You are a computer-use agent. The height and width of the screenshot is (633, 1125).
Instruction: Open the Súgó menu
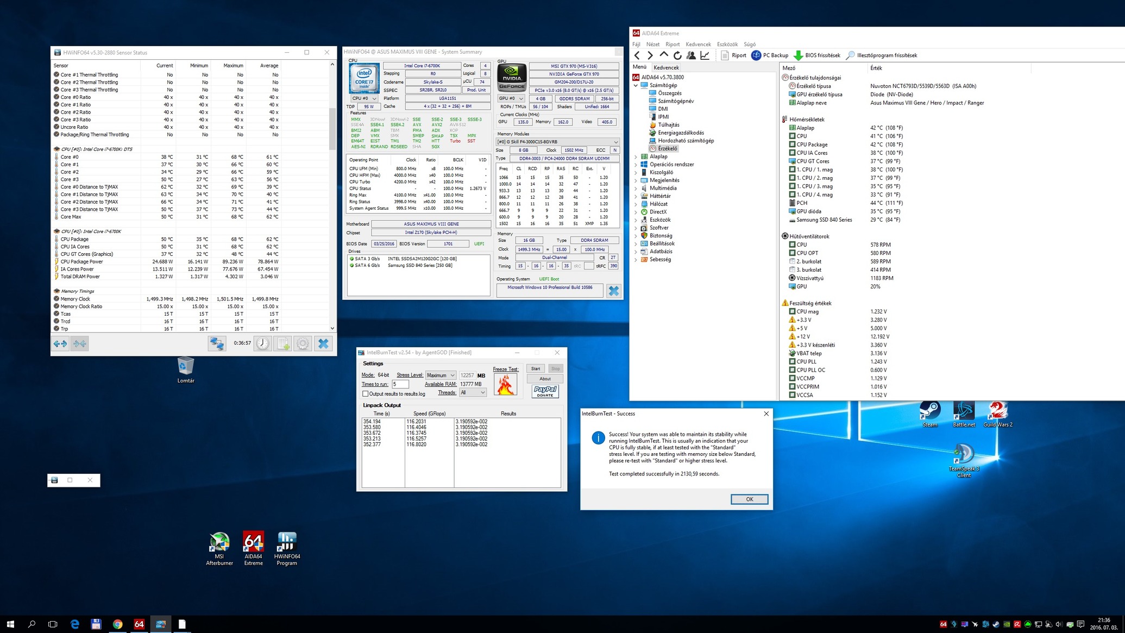(x=750, y=45)
